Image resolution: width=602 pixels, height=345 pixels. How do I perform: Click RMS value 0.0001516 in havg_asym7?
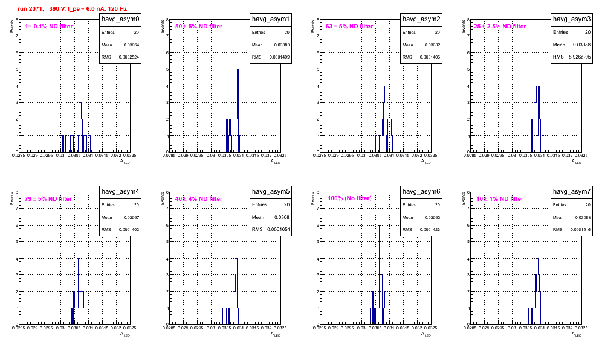(x=580, y=230)
